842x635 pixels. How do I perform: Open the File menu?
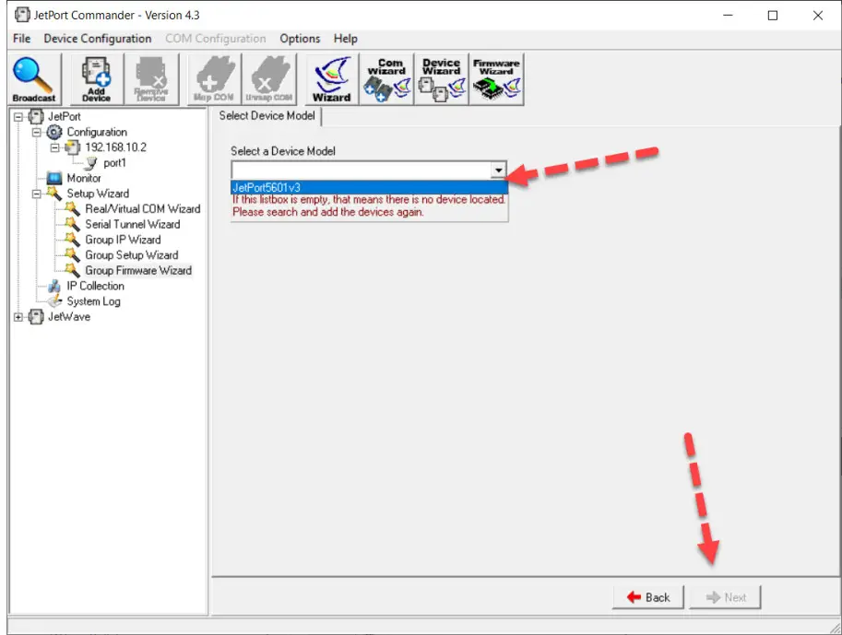(22, 39)
